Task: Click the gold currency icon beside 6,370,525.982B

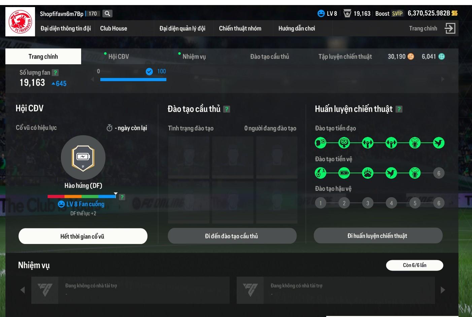Action: pos(454,13)
